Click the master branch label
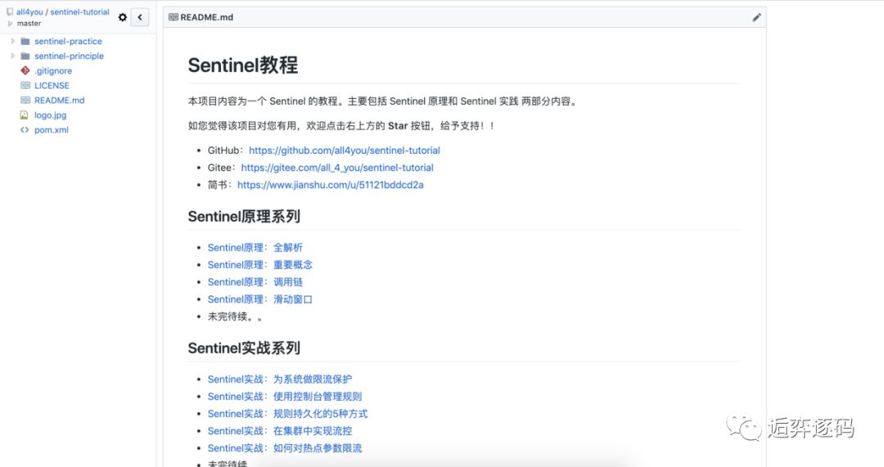This screenshot has height=467, width=884. point(29,24)
